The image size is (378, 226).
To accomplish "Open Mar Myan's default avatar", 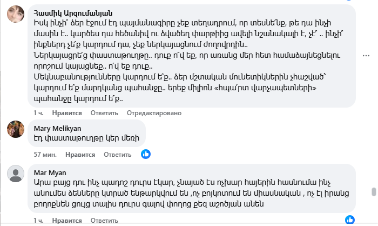I will (15, 174).
